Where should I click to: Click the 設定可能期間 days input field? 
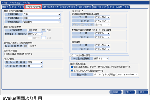click(26, 46)
